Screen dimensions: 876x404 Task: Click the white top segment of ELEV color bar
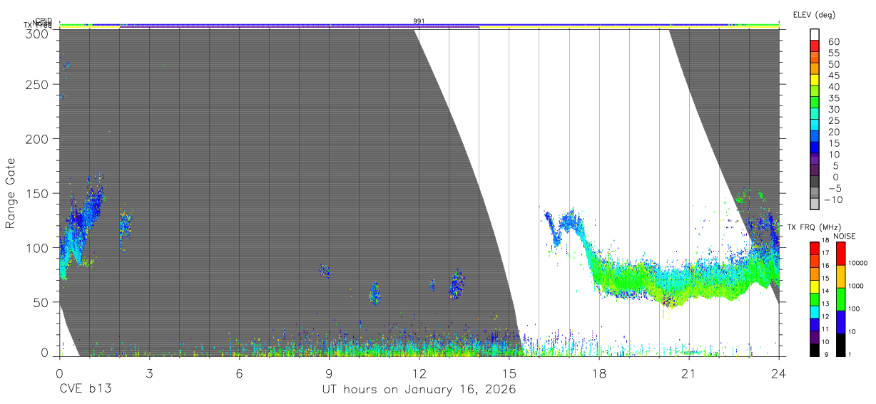pyautogui.click(x=815, y=35)
